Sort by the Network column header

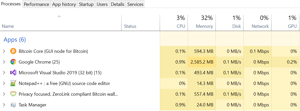[258, 22]
